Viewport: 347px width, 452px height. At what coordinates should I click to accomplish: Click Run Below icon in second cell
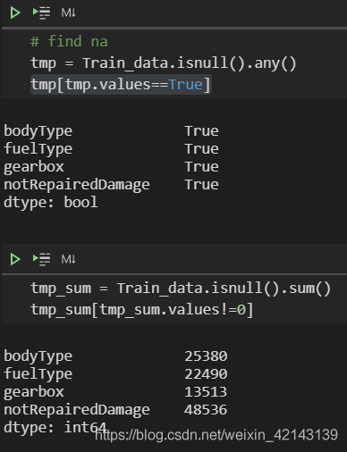coord(41,259)
